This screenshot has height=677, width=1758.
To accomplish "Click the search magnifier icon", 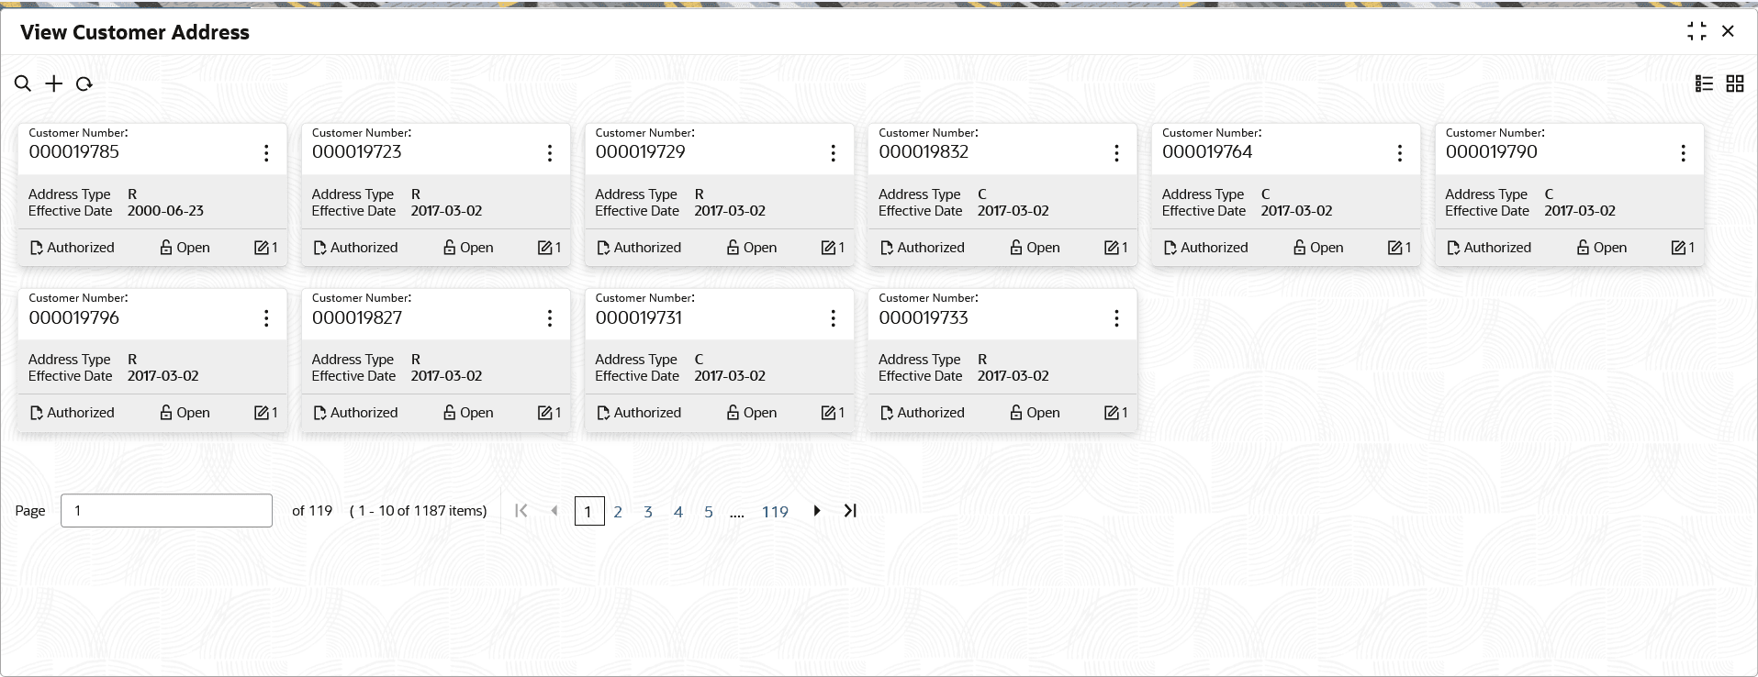I will click(x=23, y=83).
